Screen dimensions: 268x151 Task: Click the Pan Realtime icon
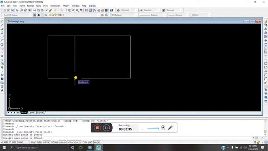[69, 10]
